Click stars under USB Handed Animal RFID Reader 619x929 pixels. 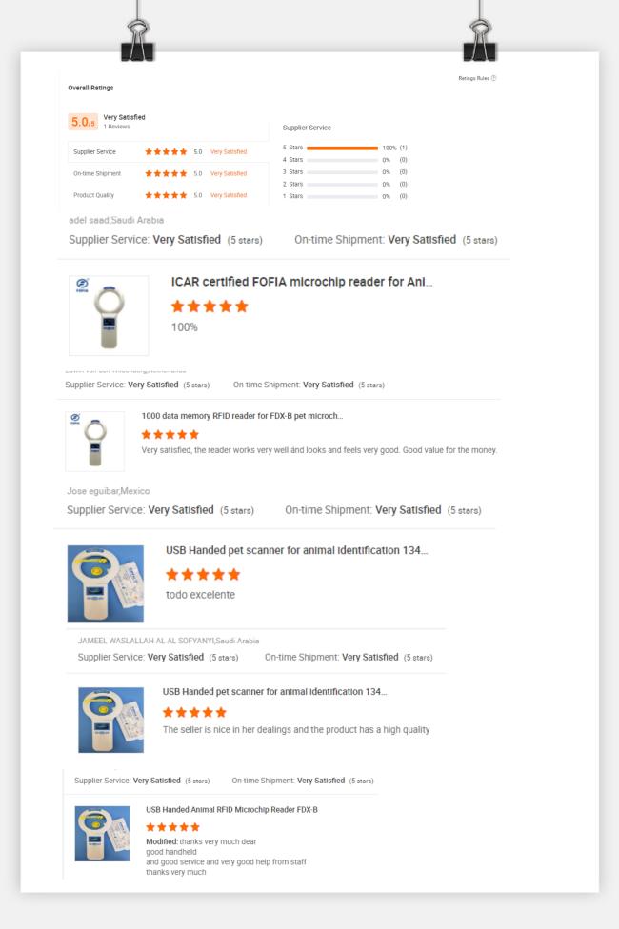[173, 828]
